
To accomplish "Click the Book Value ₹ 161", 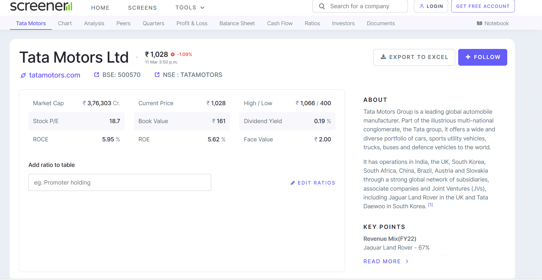I will click(x=219, y=121).
